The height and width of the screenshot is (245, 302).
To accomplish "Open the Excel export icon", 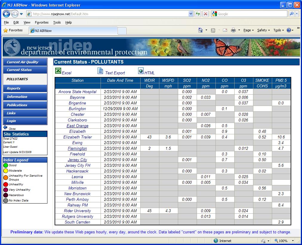I will point(58,71).
